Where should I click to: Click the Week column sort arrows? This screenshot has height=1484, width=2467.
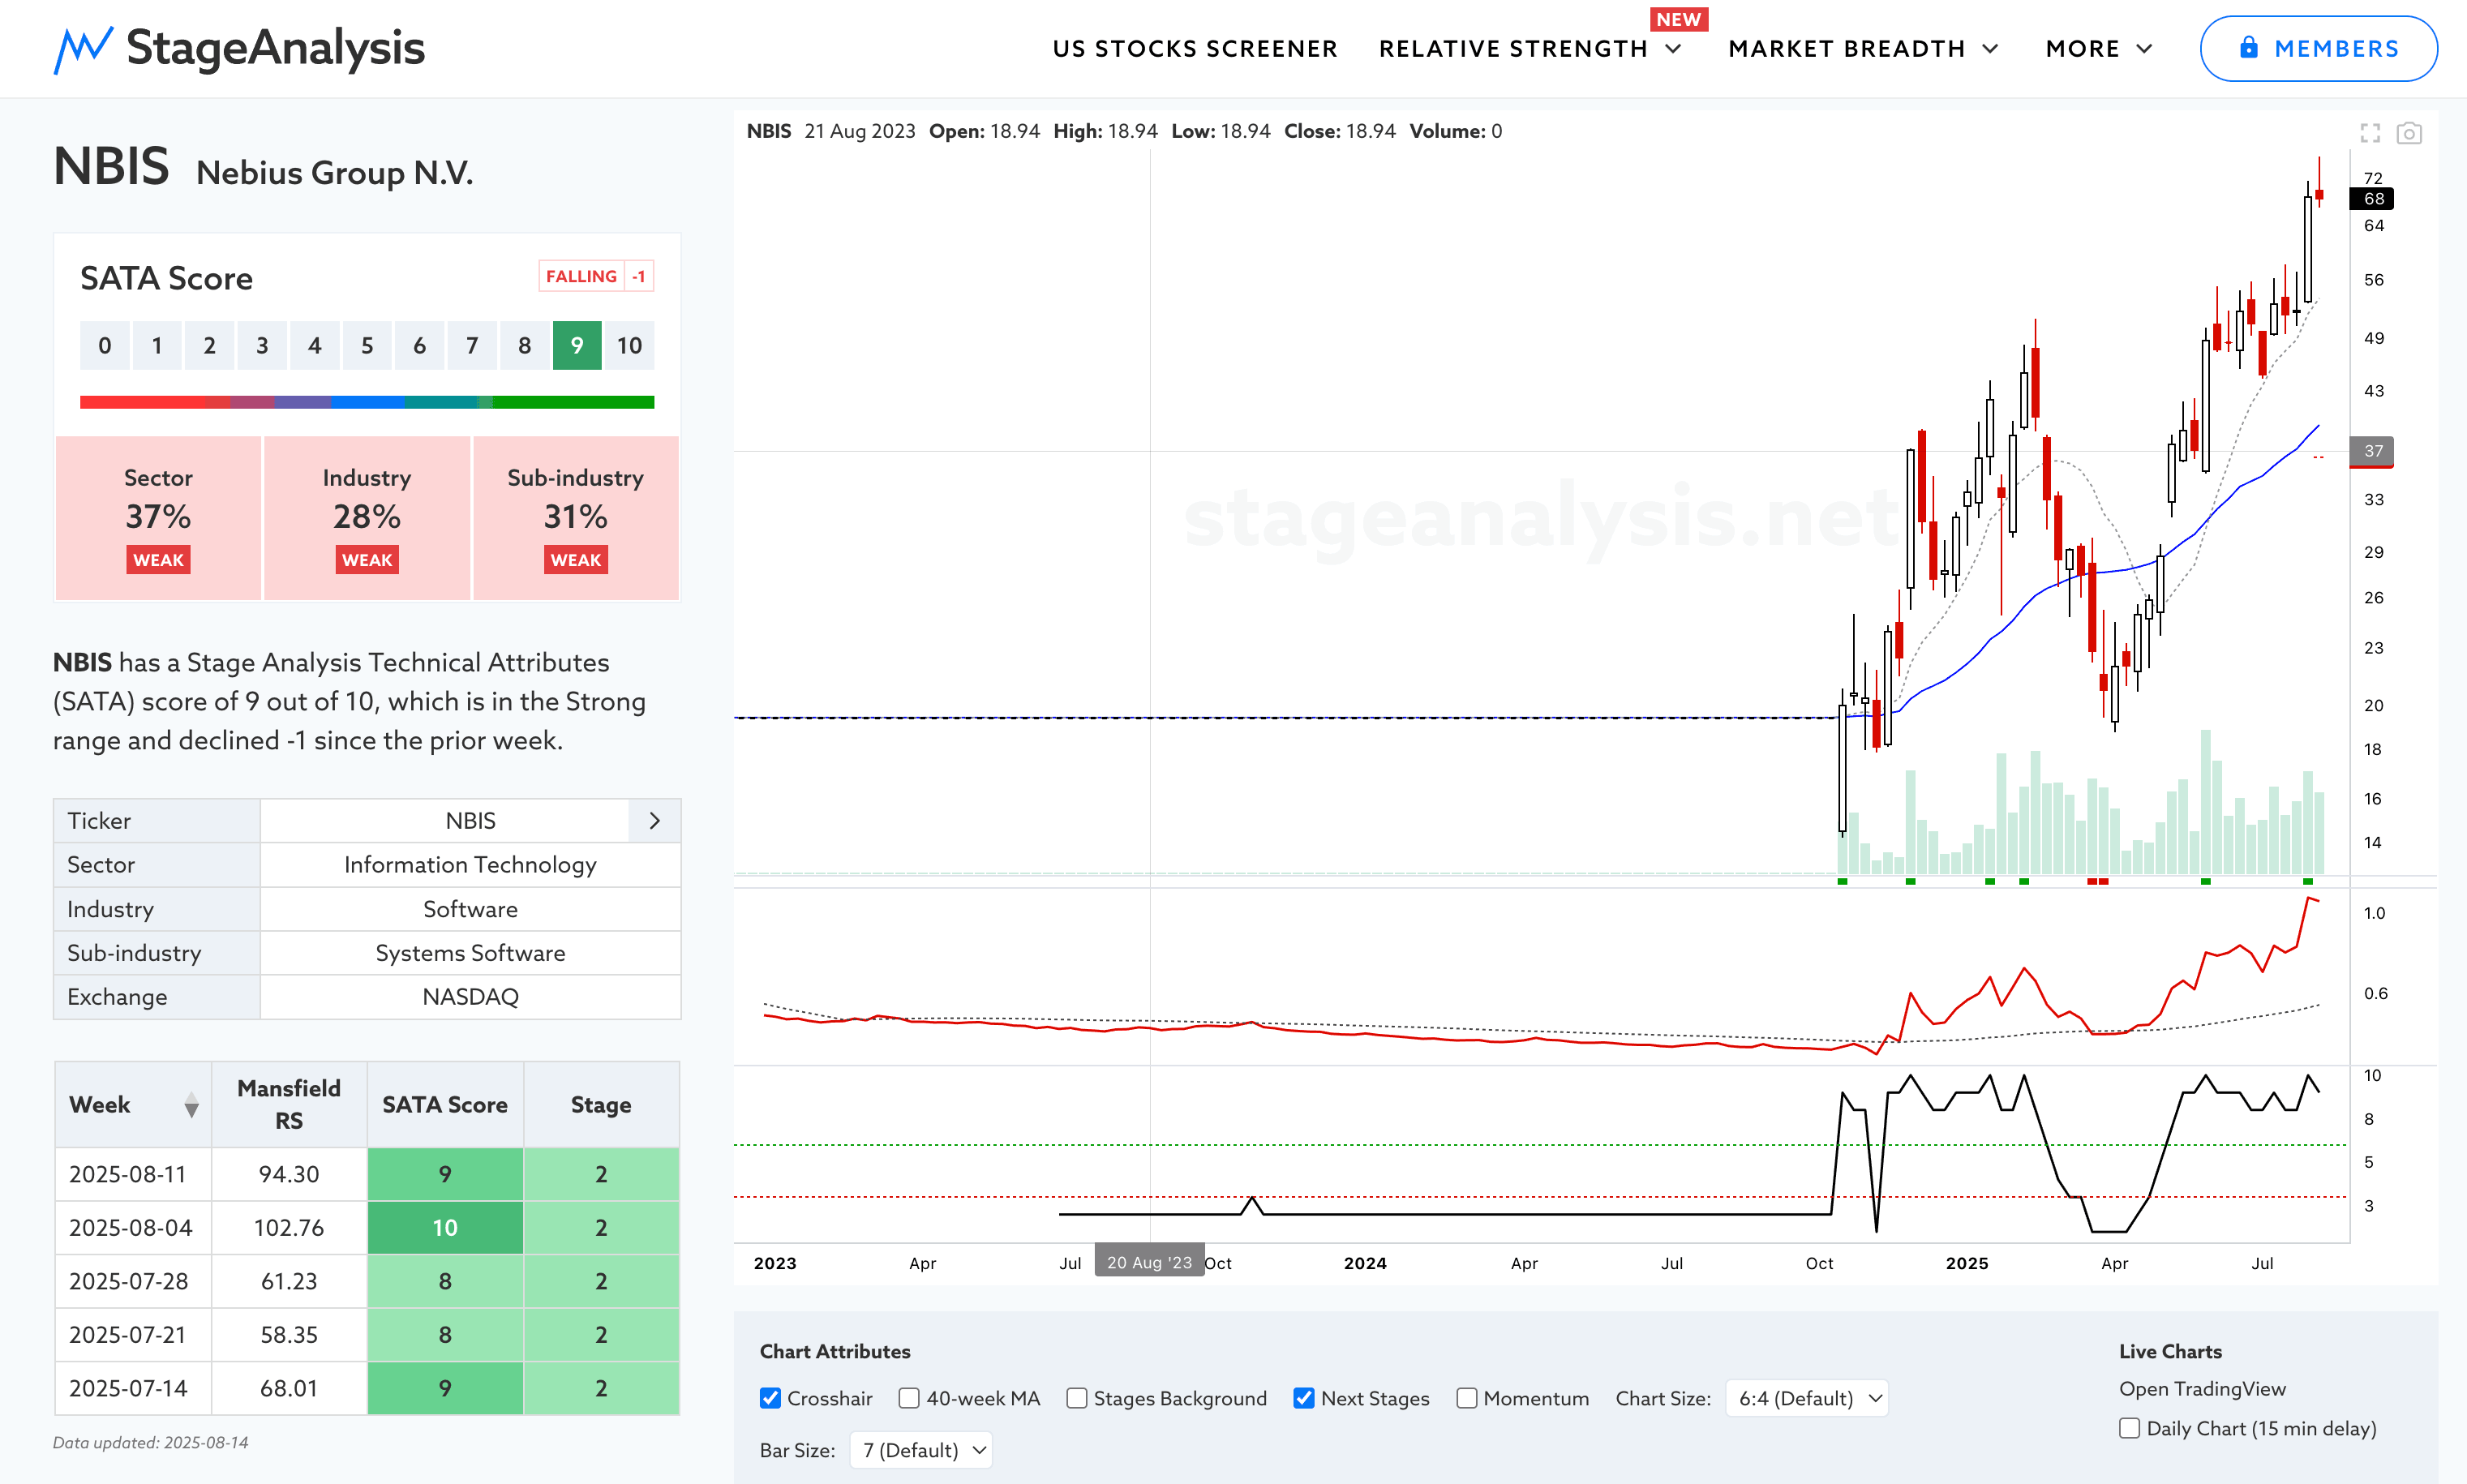[x=191, y=1105]
